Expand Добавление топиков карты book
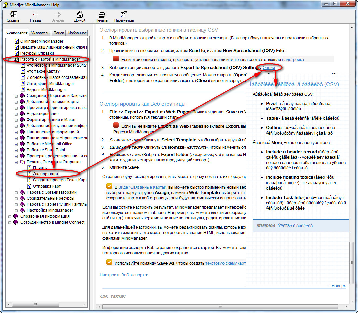 16,102
